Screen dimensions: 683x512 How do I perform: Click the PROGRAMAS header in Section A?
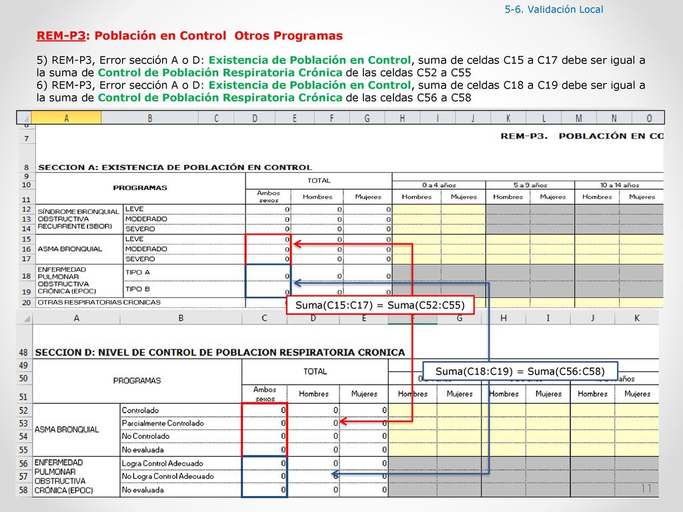(x=140, y=188)
